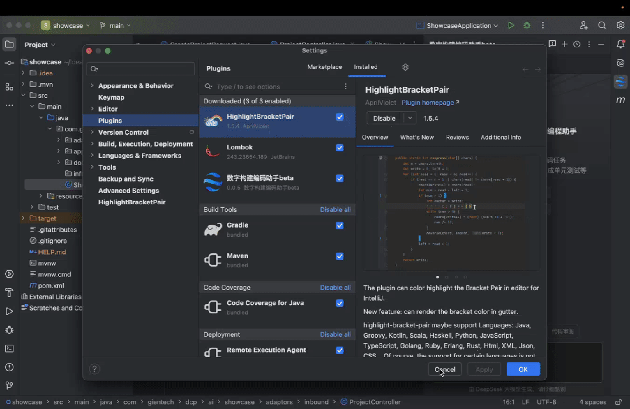The image size is (630, 409).
Task: Open the What's New tab
Action: [x=417, y=137]
